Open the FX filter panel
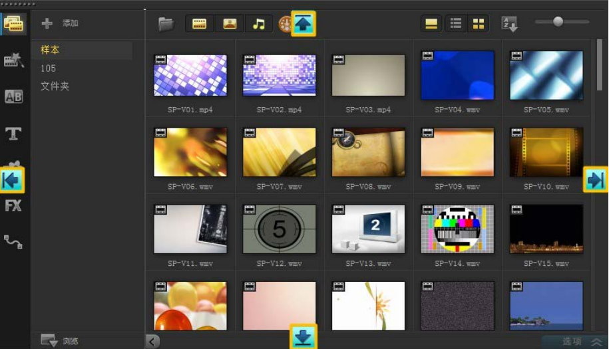This screenshot has height=349, width=609. pyautogui.click(x=14, y=206)
